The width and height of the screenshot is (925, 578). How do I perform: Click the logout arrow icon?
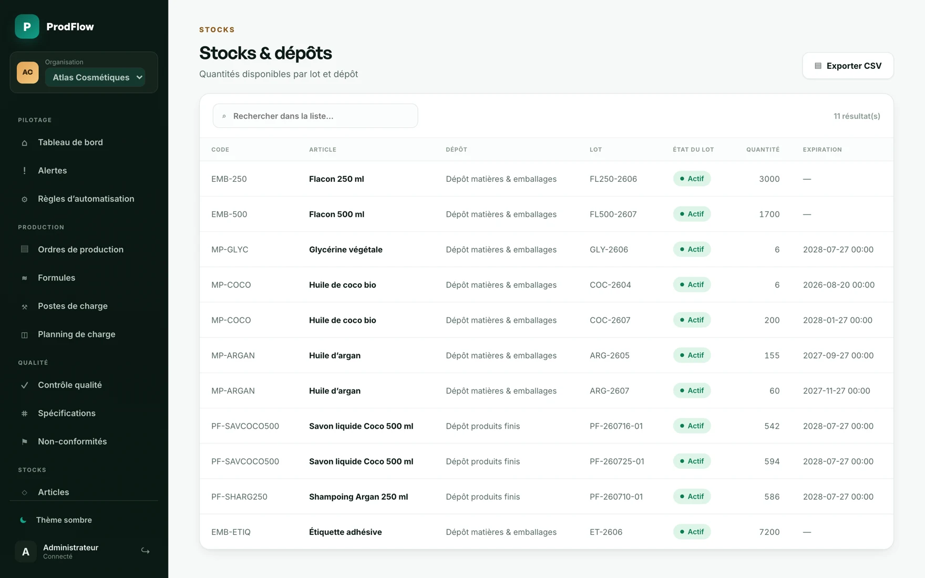[146, 551]
